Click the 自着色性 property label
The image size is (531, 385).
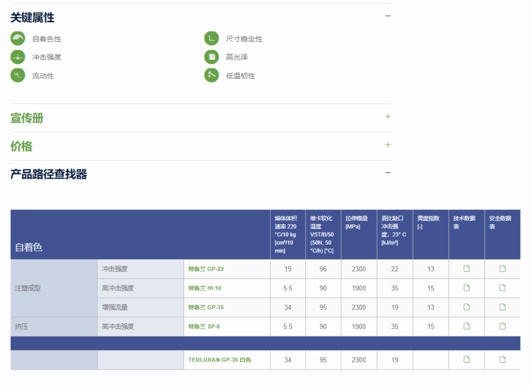tap(47, 39)
